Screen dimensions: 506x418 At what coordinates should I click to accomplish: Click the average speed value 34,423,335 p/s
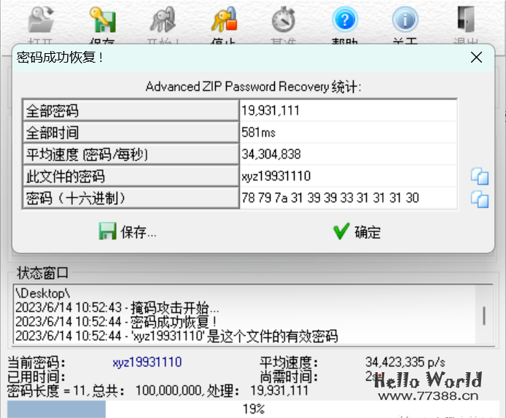405,362
